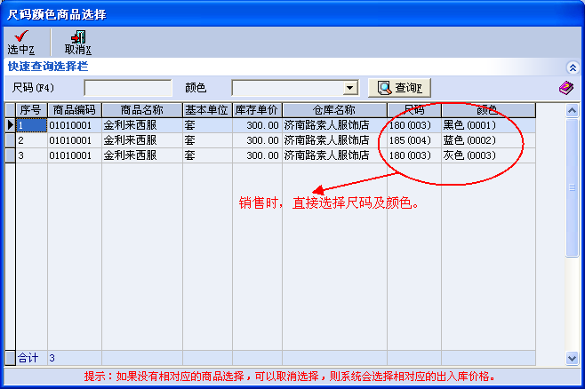This screenshot has height=389, width=585.
Task: Click the row indicator arrow of first row
Action: pyautogui.click(x=10, y=125)
